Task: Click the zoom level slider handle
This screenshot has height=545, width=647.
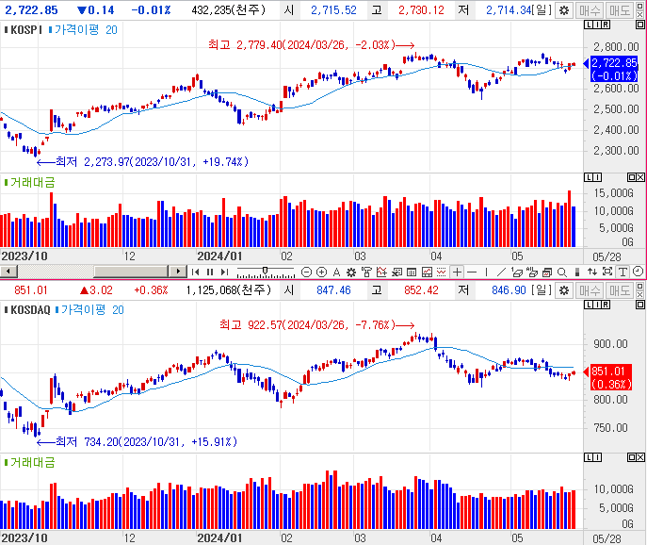Action: point(265,271)
